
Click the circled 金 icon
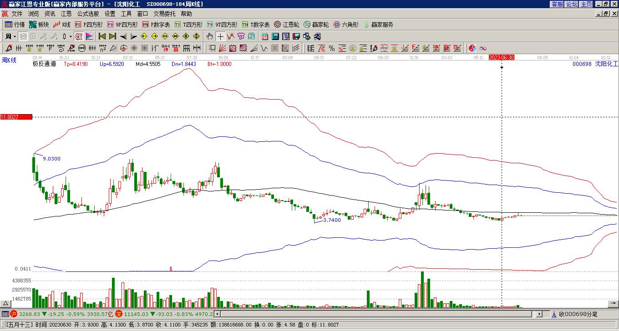coord(353,48)
